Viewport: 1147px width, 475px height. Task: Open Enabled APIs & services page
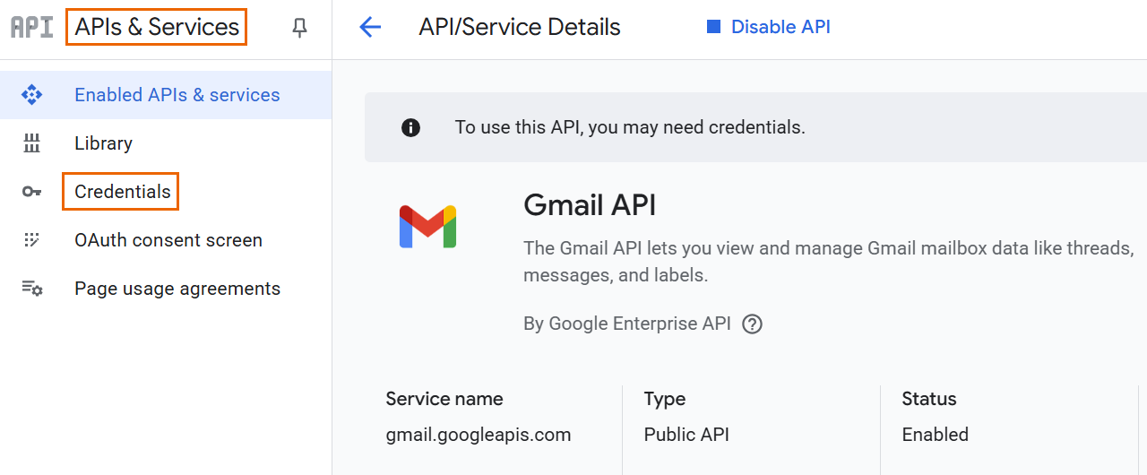pos(177,95)
